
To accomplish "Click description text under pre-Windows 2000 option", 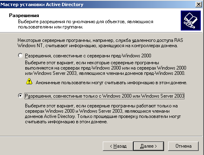I will [x=106, y=68].
